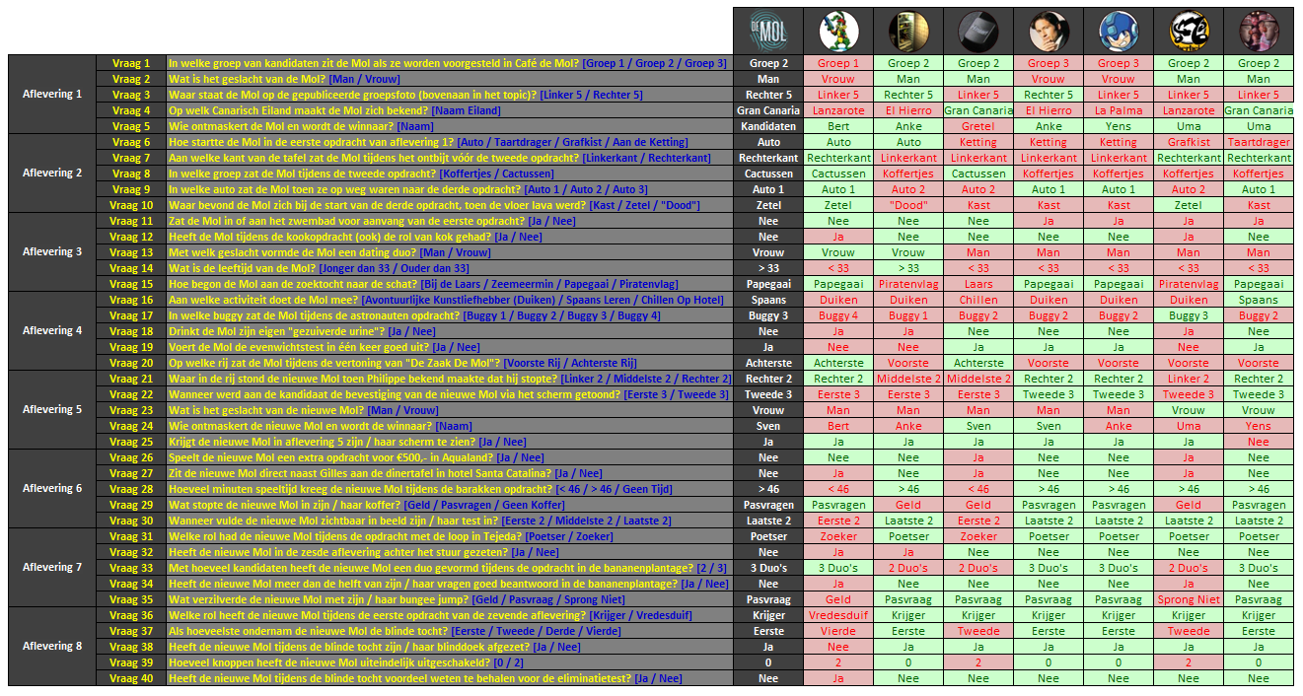This screenshot has height=696, width=1303.
Task: Select the Aflevering 7 row header
Action: click(53, 568)
